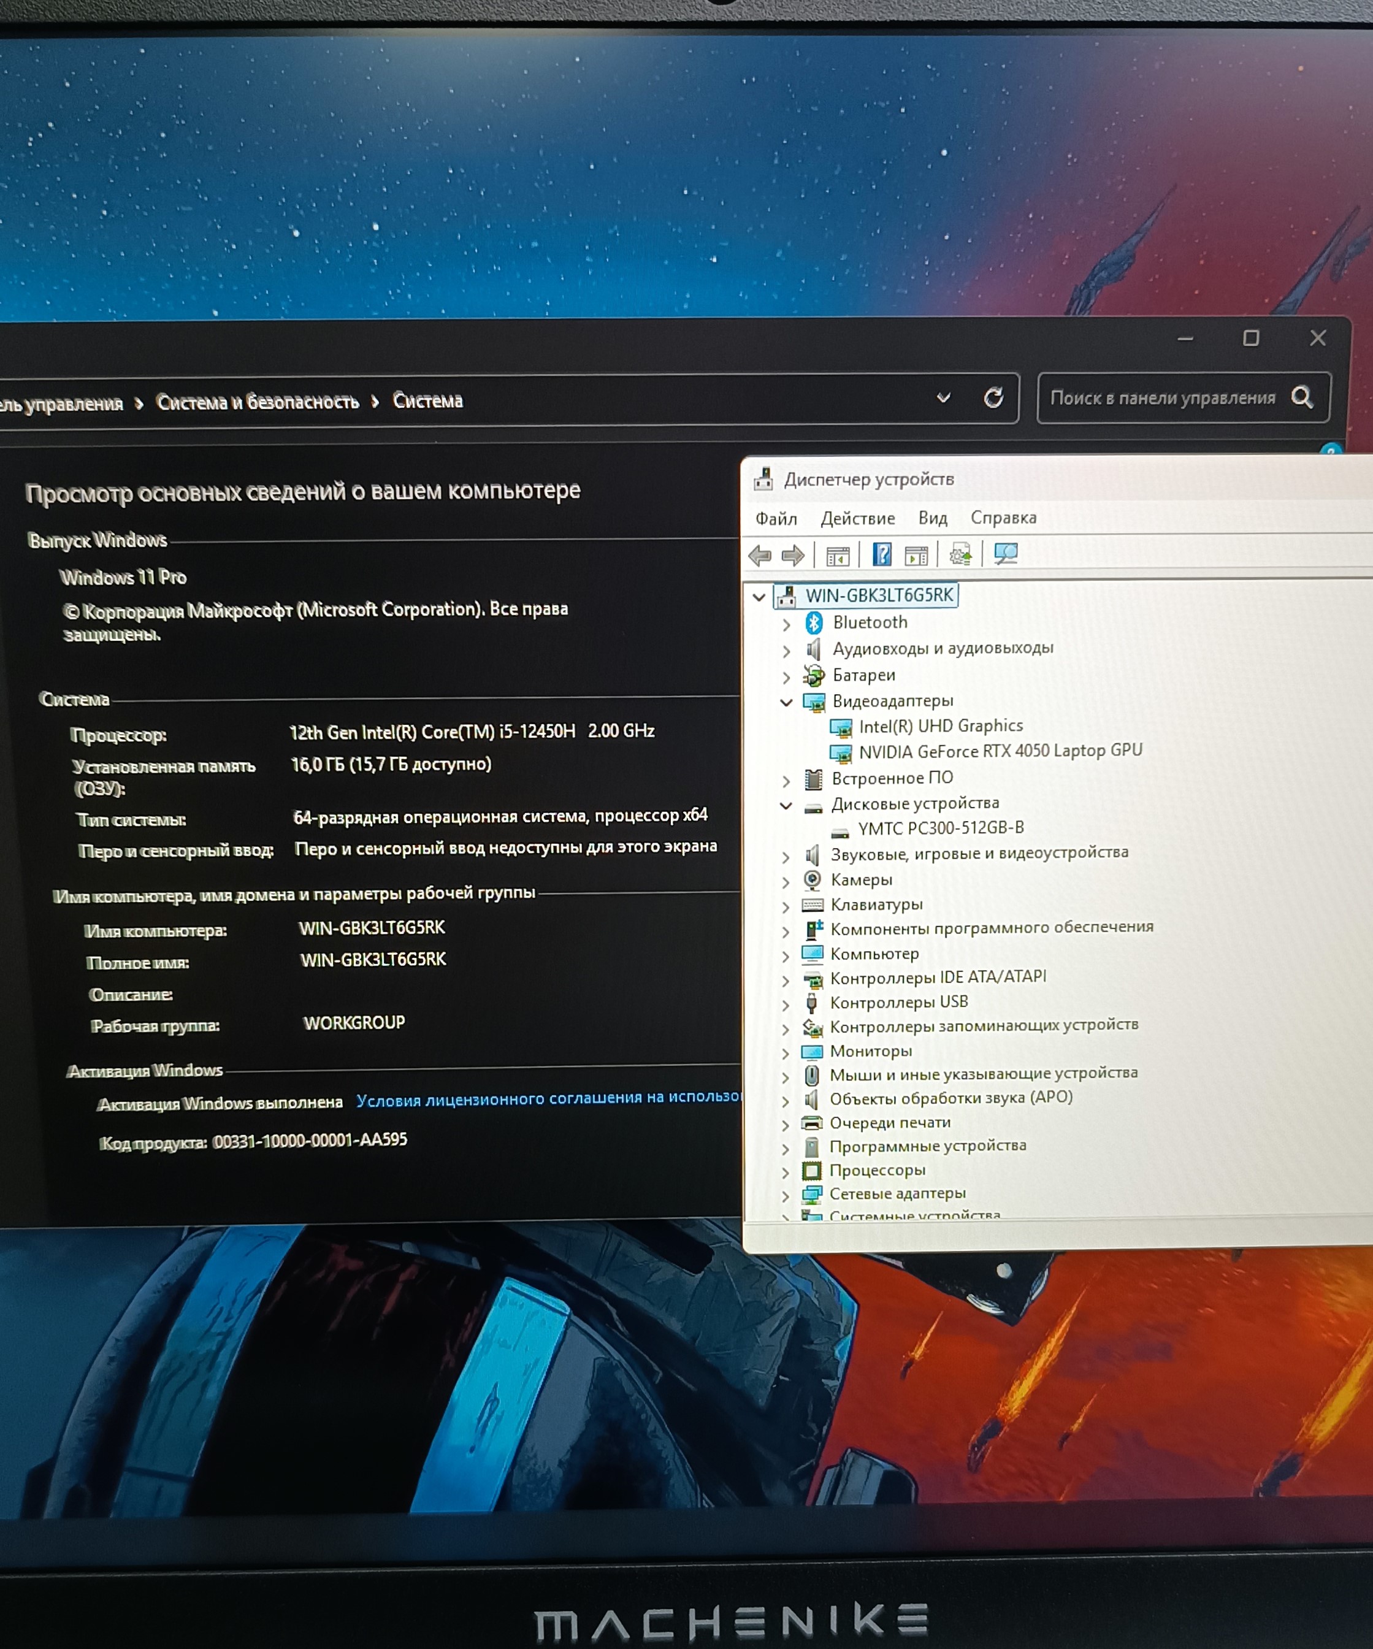Click the Forward arrow in Device Manager toolbar
The height and width of the screenshot is (1649, 1373).
[x=794, y=556]
